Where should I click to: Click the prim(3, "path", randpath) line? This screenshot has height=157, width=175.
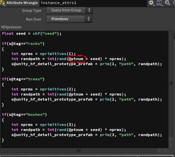(86, 135)
